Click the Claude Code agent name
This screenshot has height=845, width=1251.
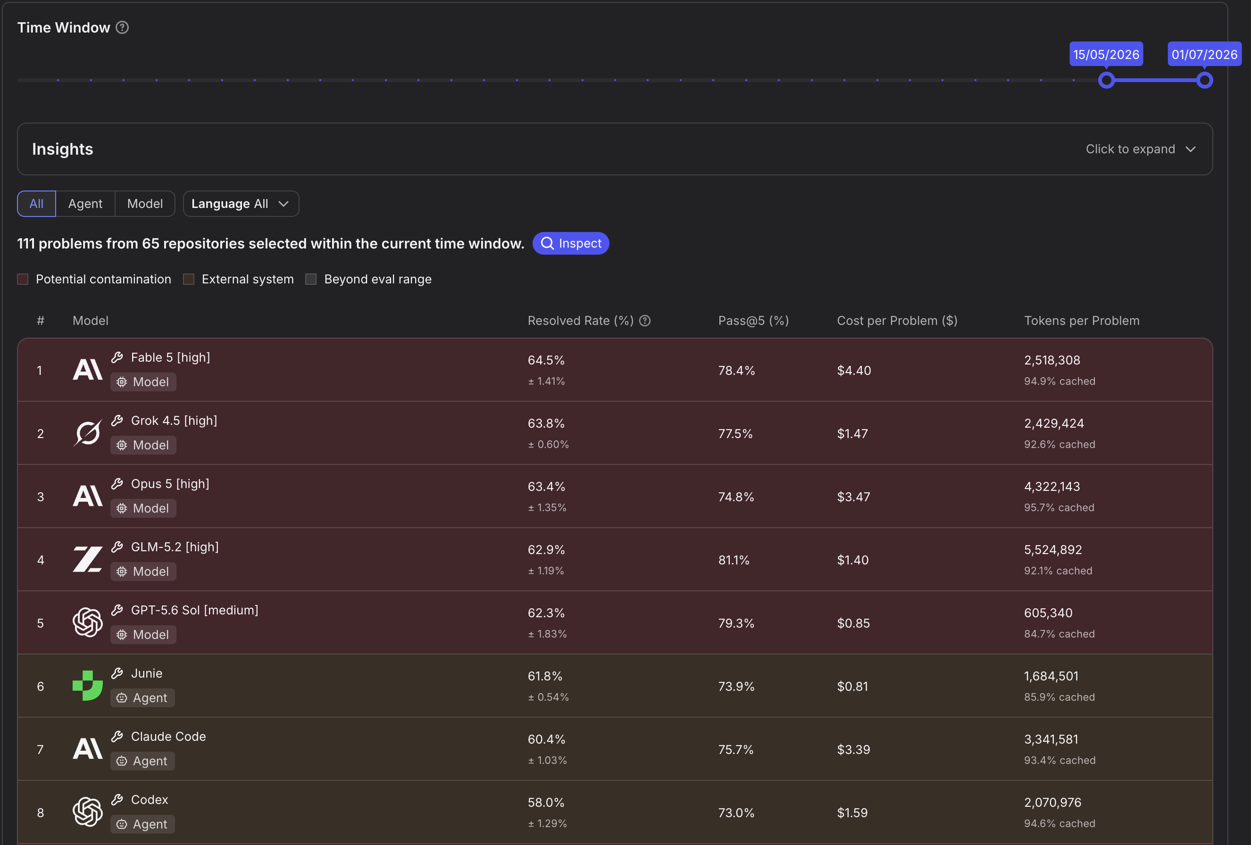pos(168,736)
